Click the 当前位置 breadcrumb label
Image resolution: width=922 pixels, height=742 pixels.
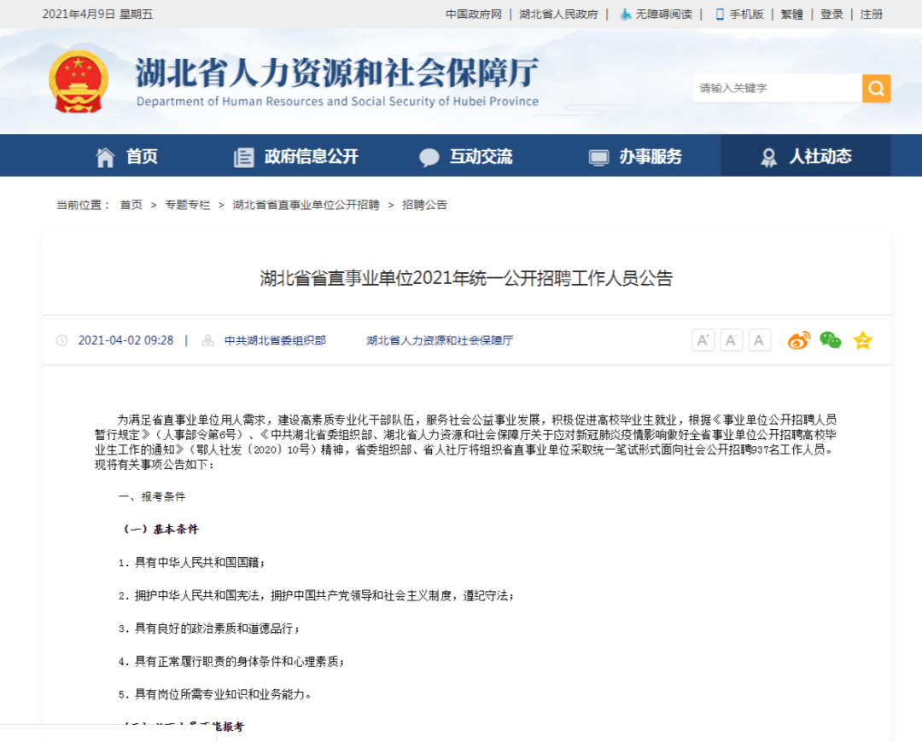click(82, 205)
